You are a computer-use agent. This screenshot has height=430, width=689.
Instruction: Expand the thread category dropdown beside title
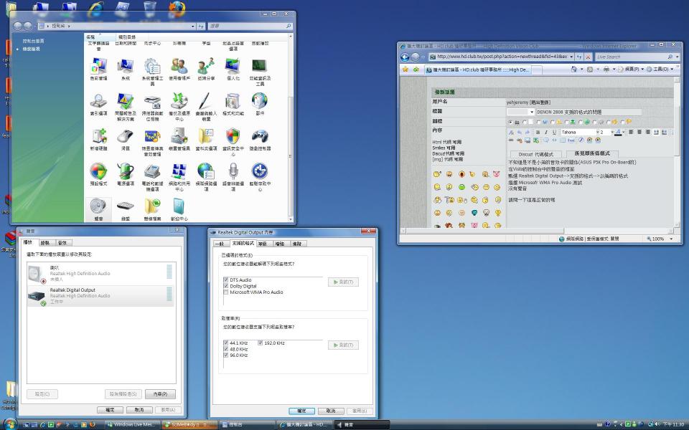click(x=531, y=113)
